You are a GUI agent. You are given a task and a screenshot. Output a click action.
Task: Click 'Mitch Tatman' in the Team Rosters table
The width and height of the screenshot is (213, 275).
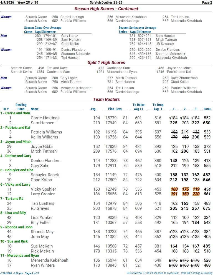point(44,151)
